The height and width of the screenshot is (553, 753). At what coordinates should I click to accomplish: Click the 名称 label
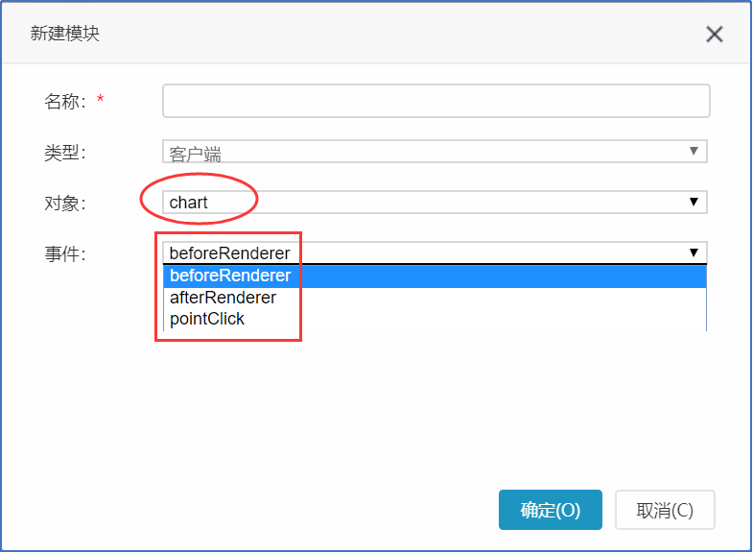[65, 102]
